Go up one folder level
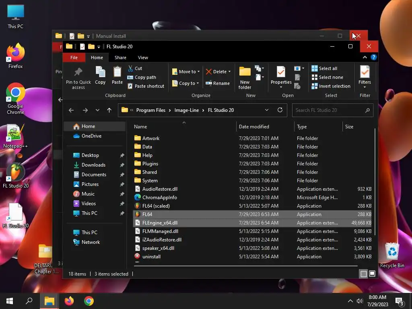This screenshot has height=309, width=412. click(x=109, y=110)
